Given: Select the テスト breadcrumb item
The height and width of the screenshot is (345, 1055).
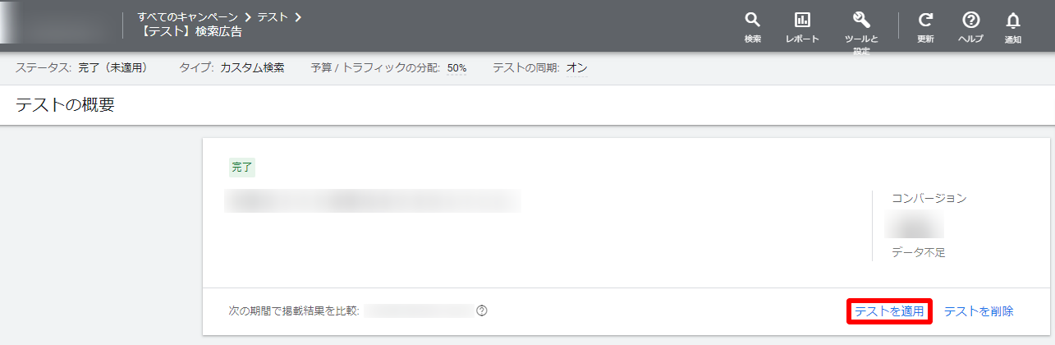Looking at the screenshot, I should tap(273, 16).
